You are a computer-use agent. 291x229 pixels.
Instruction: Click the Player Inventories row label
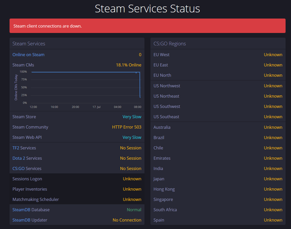(30, 189)
